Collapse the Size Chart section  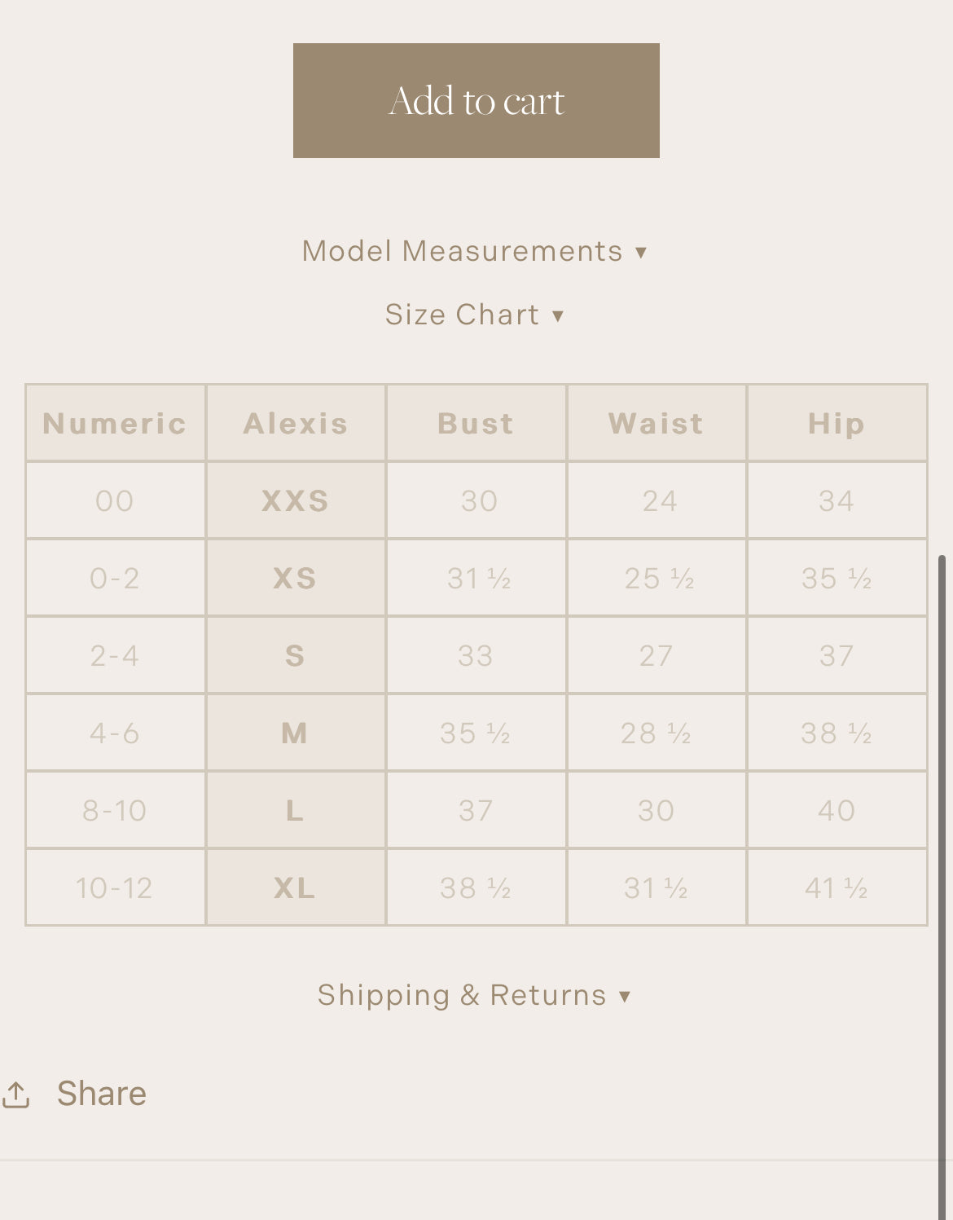pyautogui.click(x=462, y=315)
